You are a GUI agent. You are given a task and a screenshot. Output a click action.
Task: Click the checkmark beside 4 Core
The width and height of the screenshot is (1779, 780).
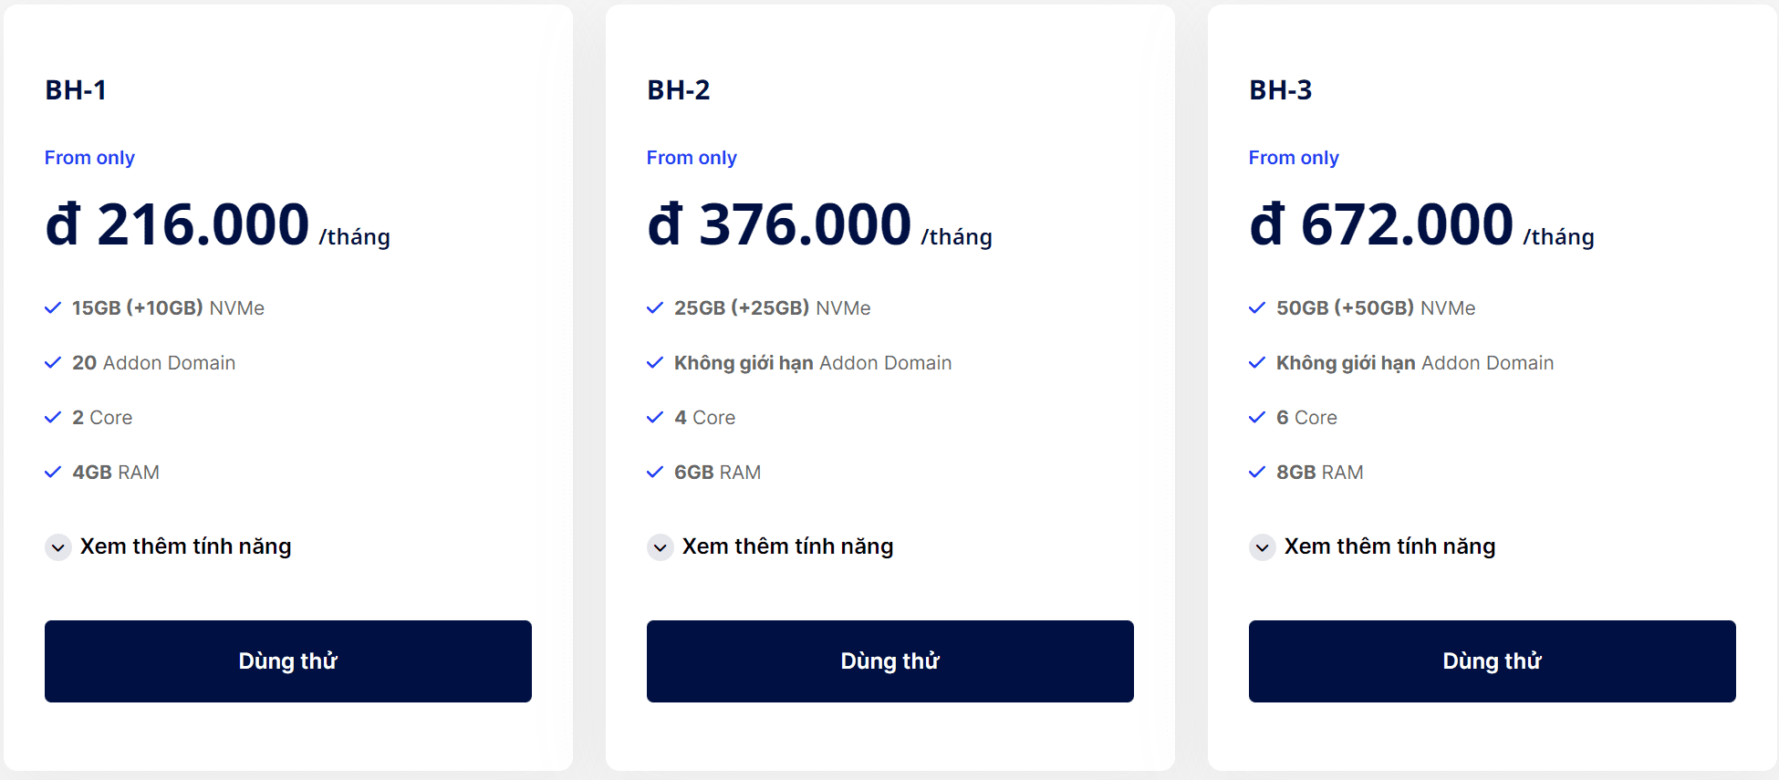655,418
